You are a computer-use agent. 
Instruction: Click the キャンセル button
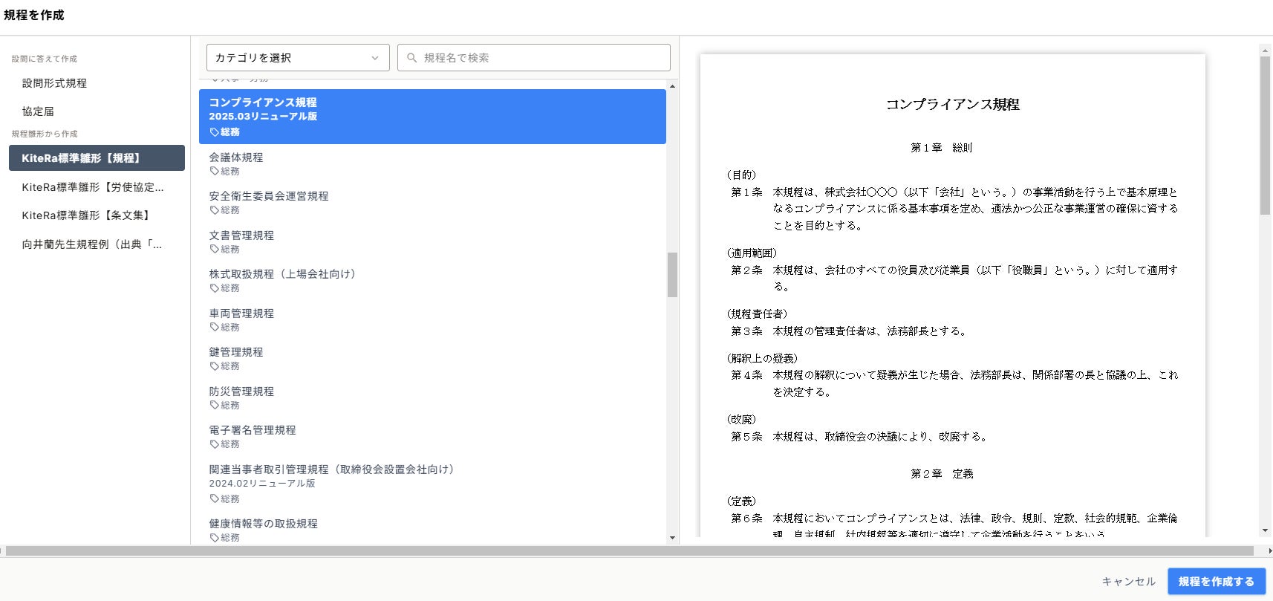point(1129,582)
